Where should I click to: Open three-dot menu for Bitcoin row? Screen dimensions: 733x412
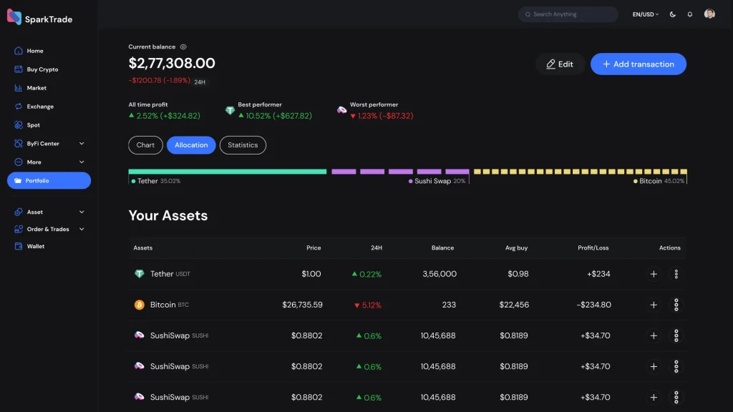coord(676,305)
